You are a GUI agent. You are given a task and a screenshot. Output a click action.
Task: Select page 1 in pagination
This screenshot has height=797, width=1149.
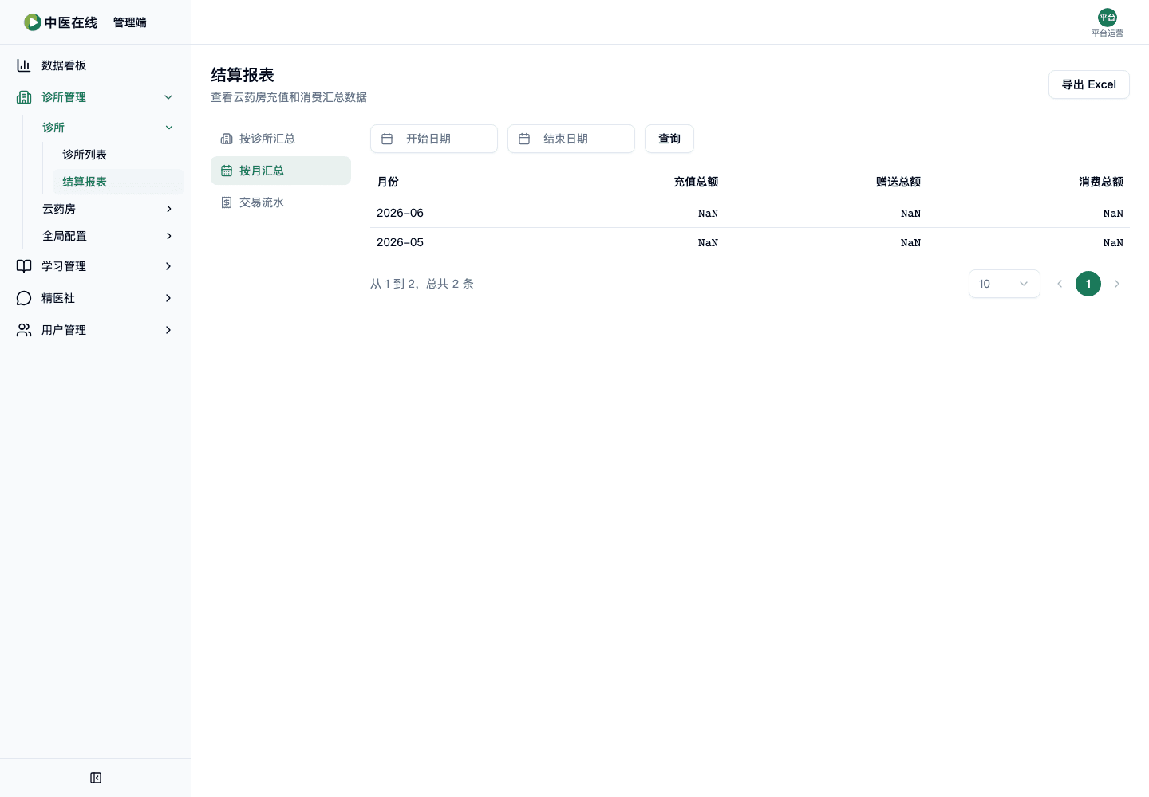click(1088, 284)
